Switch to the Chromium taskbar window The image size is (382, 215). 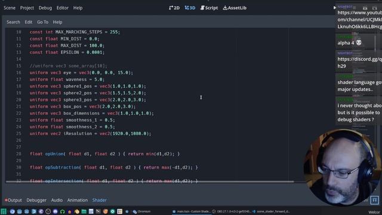pyautogui.click(x=141, y=211)
